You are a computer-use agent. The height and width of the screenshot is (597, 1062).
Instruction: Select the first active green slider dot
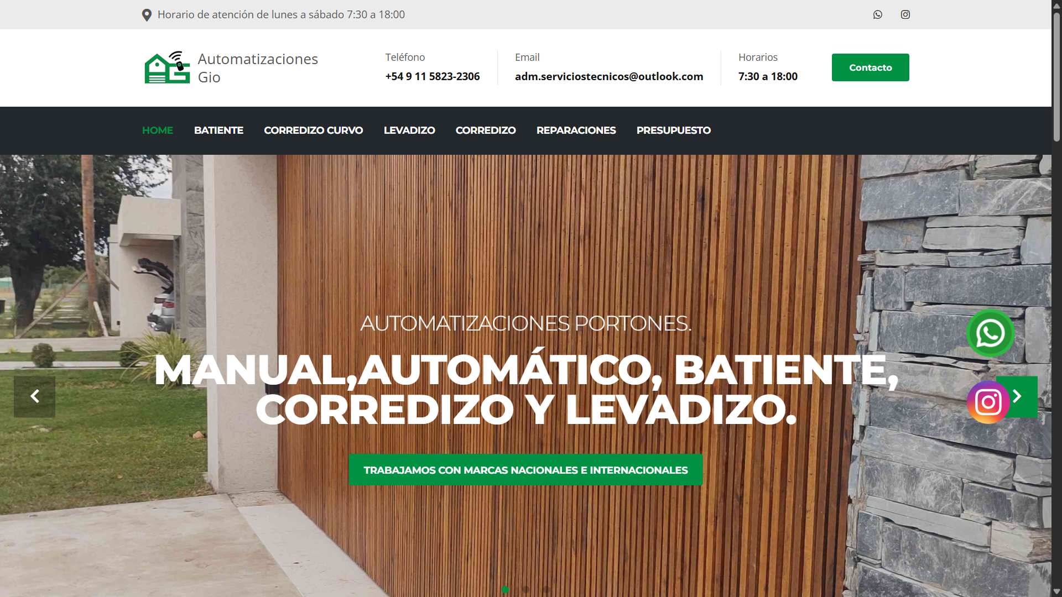[x=505, y=589]
